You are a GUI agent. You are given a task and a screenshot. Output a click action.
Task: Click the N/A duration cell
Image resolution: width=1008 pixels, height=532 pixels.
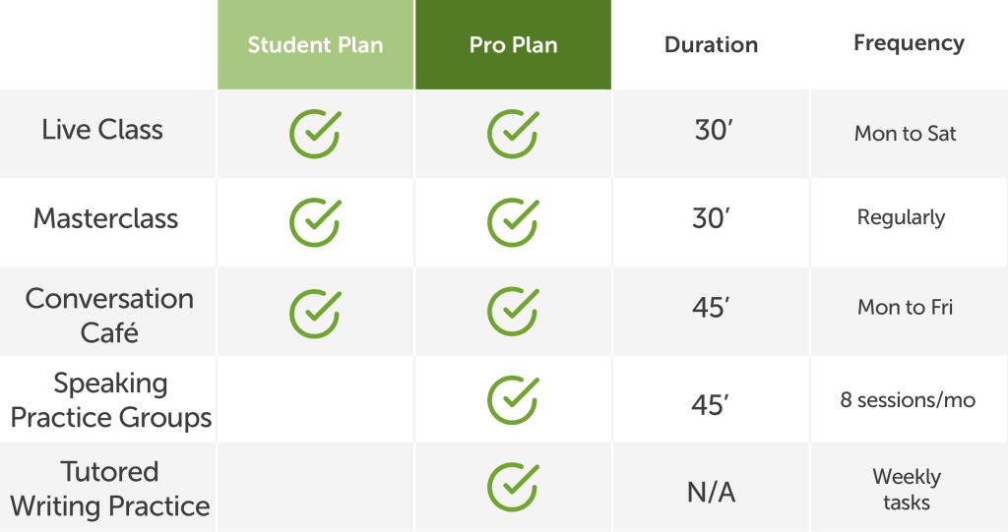(x=711, y=493)
